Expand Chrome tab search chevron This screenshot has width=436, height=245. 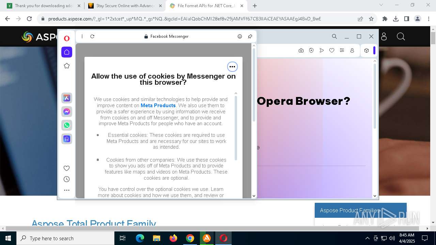[x=381, y=5]
